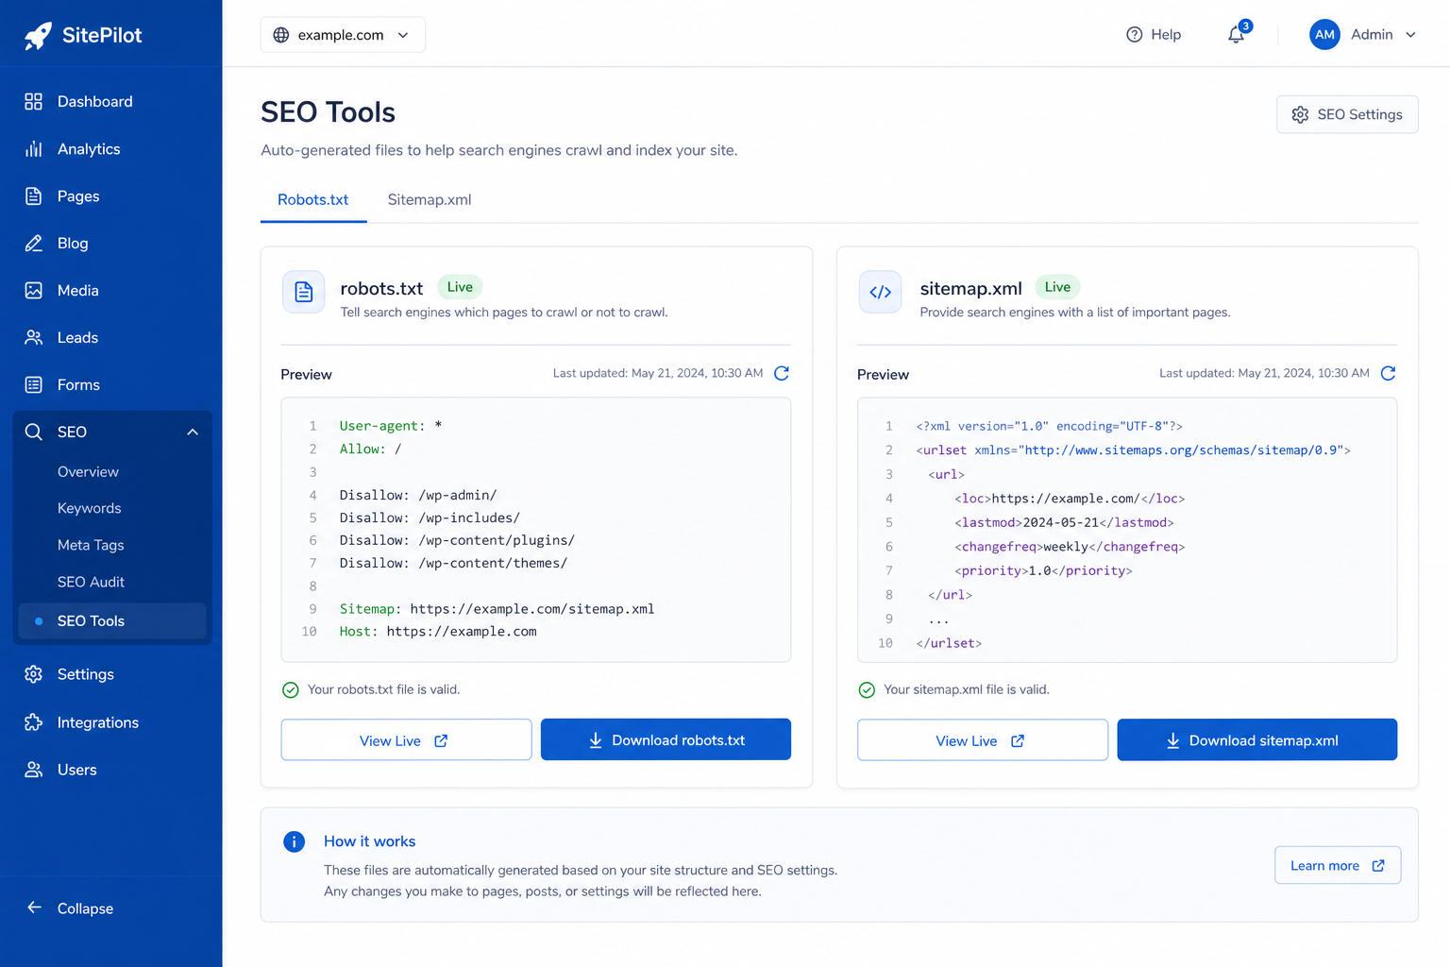The image size is (1450, 967).
Task: Click the 'Disallow: /wp-content/plugins/' line
Action: [x=457, y=540]
